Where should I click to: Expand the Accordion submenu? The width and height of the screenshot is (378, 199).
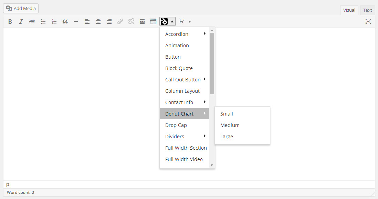185,34
